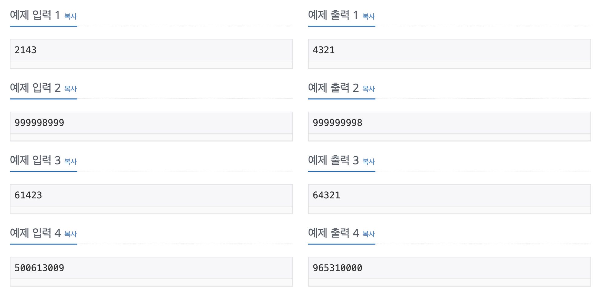The height and width of the screenshot is (294, 605).
Task: Click the input box with 61423
Action: 151,195
